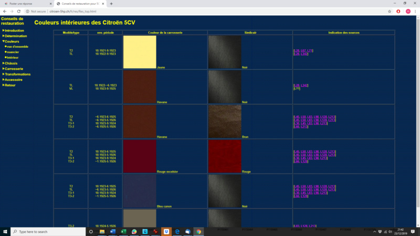Expand the Carrosserie menu item
The height and width of the screenshot is (236, 420).
coord(13,69)
